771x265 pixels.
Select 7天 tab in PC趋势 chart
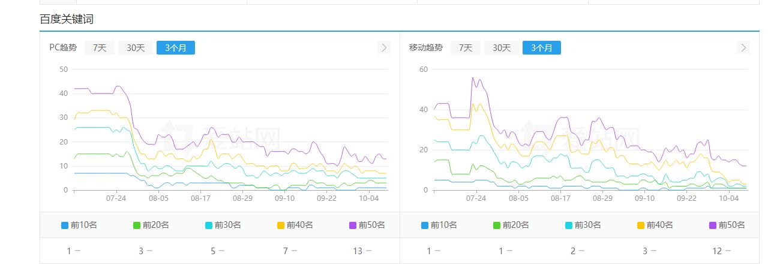pyautogui.click(x=100, y=47)
